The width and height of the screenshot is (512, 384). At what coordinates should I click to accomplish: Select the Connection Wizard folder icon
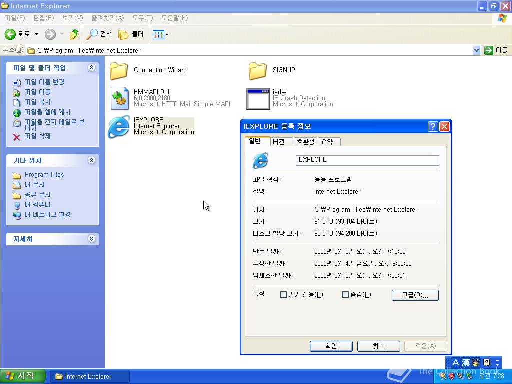coord(119,71)
